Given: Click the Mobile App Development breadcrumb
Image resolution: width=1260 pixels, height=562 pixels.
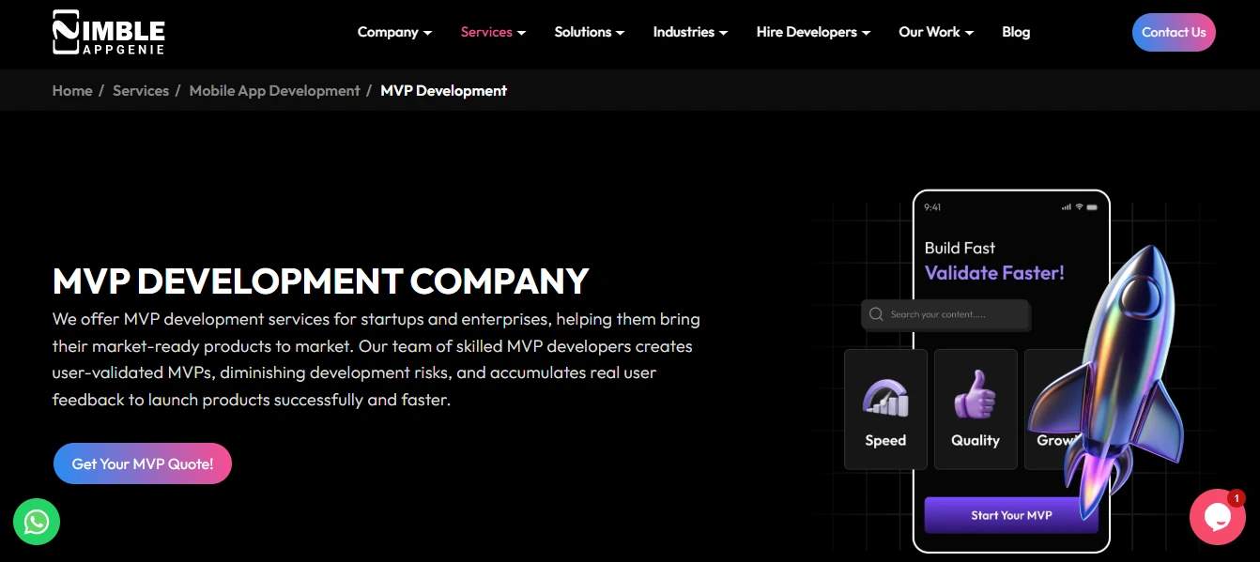Looking at the screenshot, I should coord(274,90).
